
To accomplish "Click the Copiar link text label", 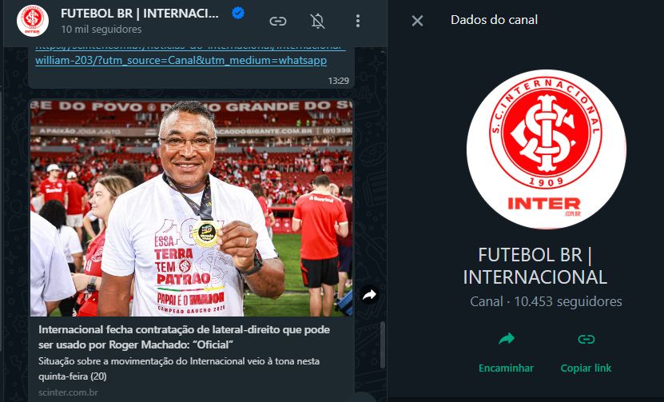I will 586,368.
